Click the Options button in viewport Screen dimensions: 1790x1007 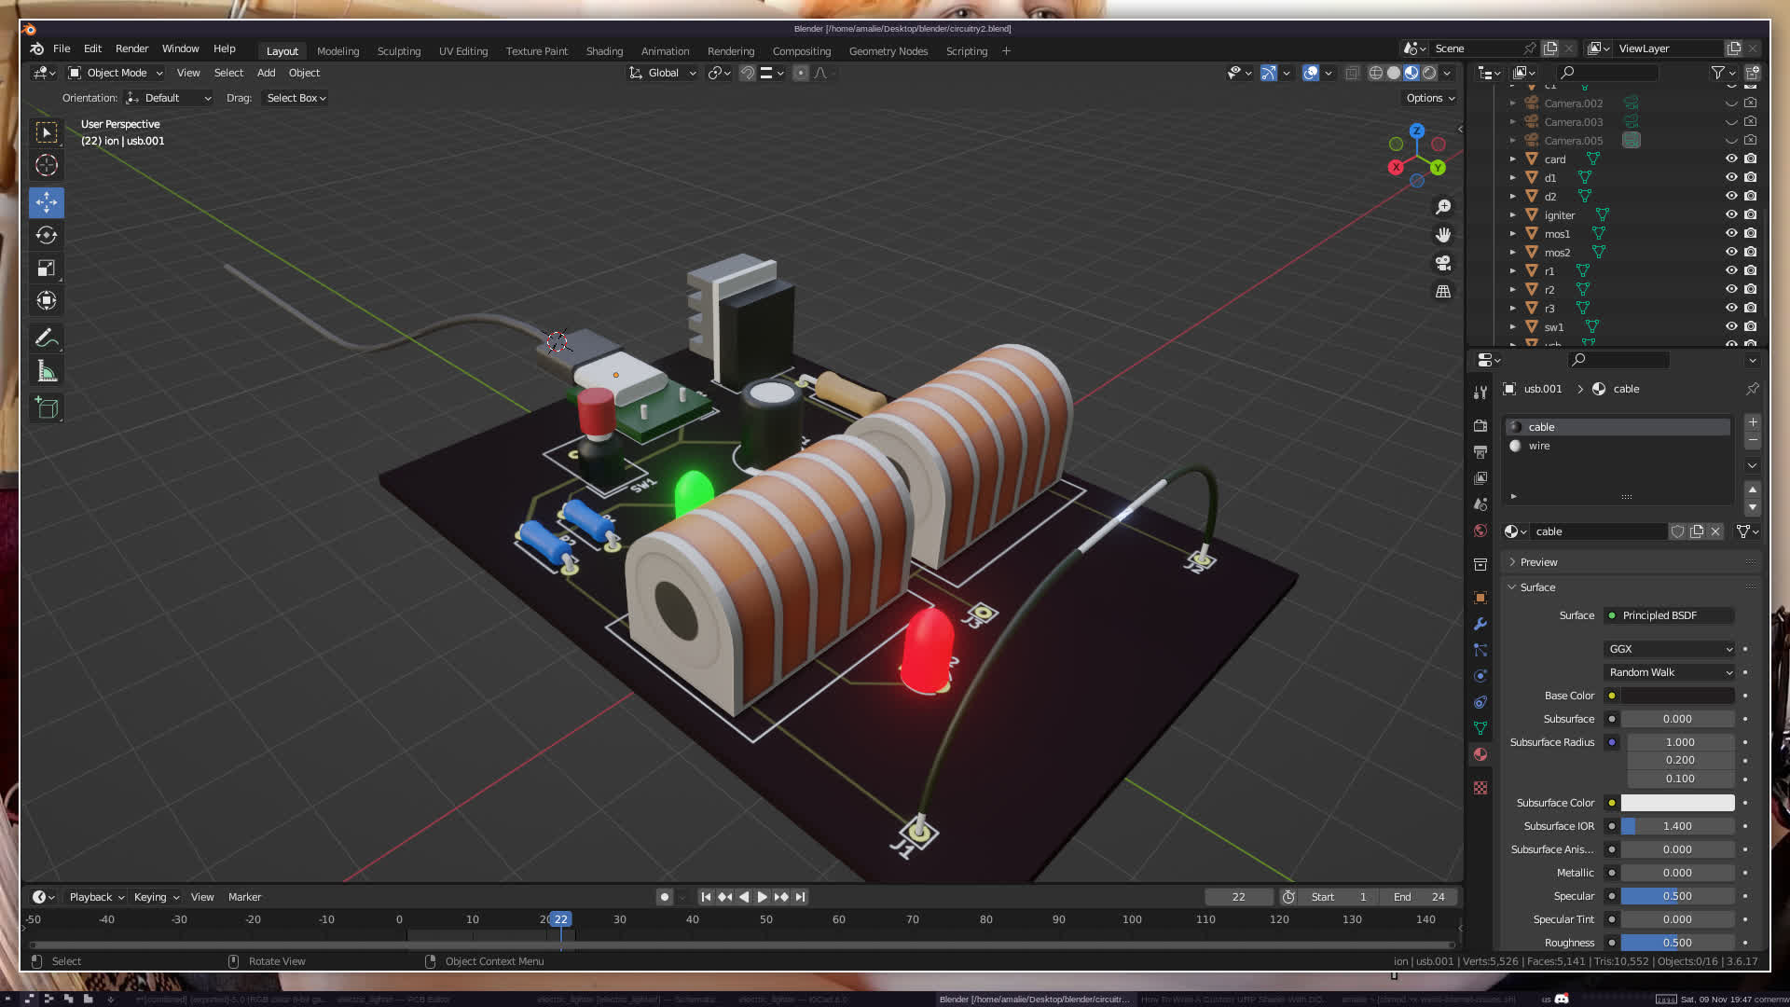pos(1429,98)
